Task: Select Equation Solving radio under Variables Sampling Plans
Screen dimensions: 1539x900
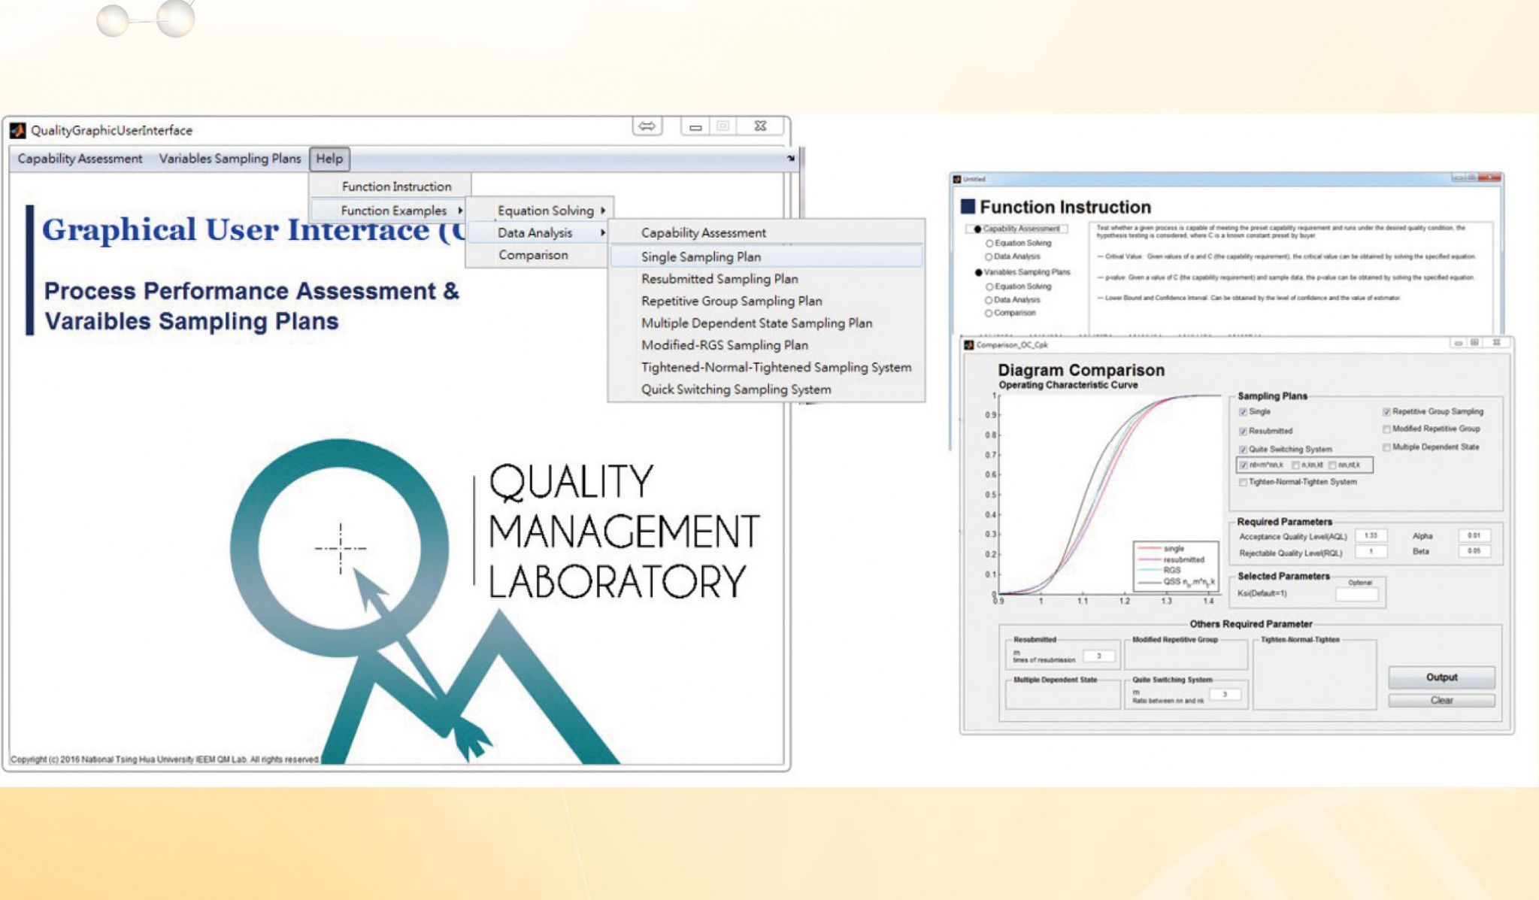Action: point(989,286)
